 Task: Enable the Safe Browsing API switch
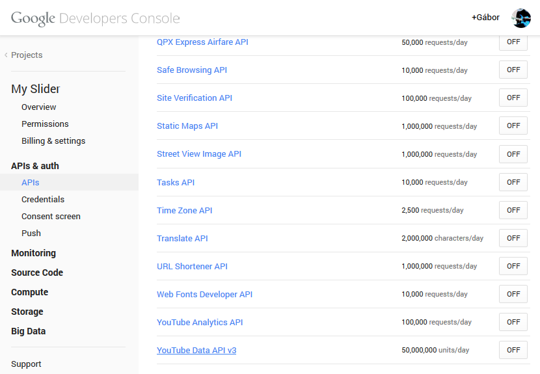[x=513, y=70]
